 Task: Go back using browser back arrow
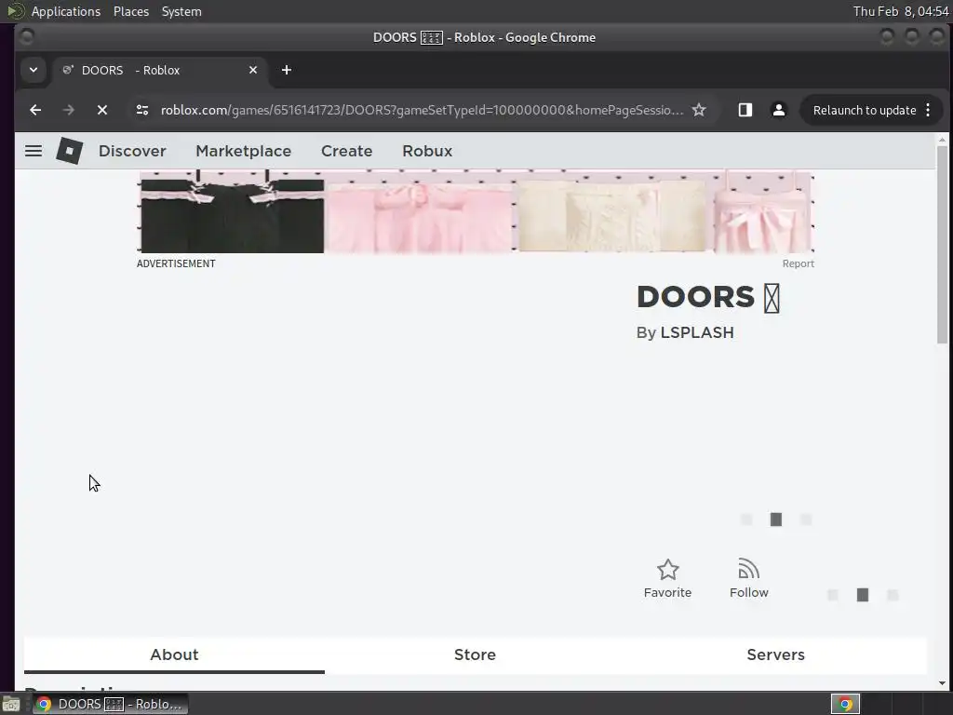[35, 110]
